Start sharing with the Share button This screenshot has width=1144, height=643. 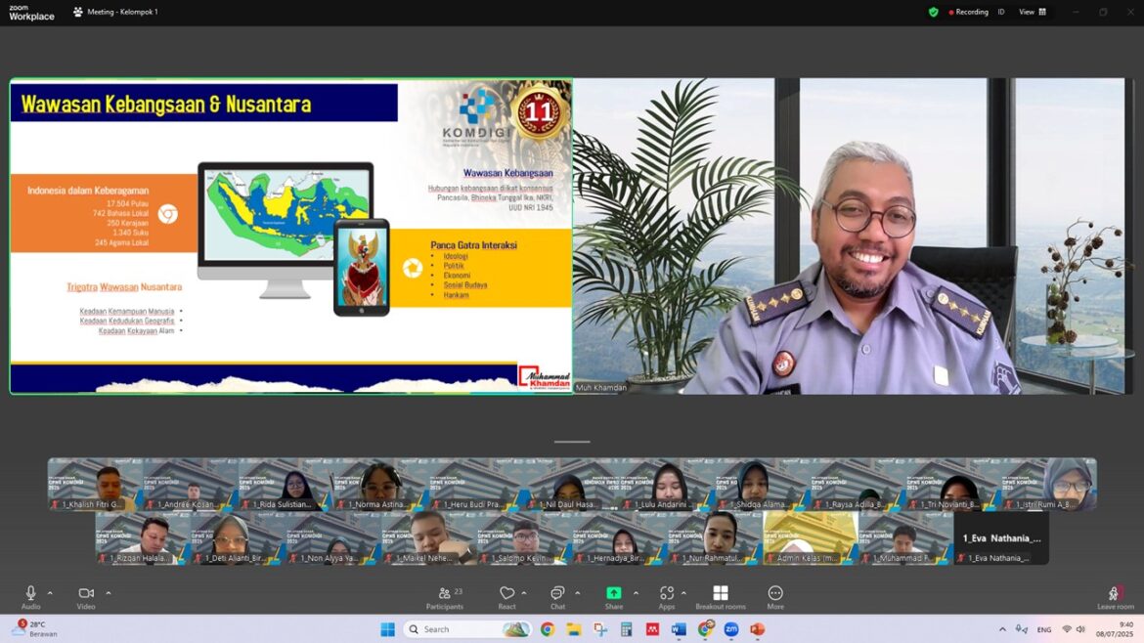(614, 597)
